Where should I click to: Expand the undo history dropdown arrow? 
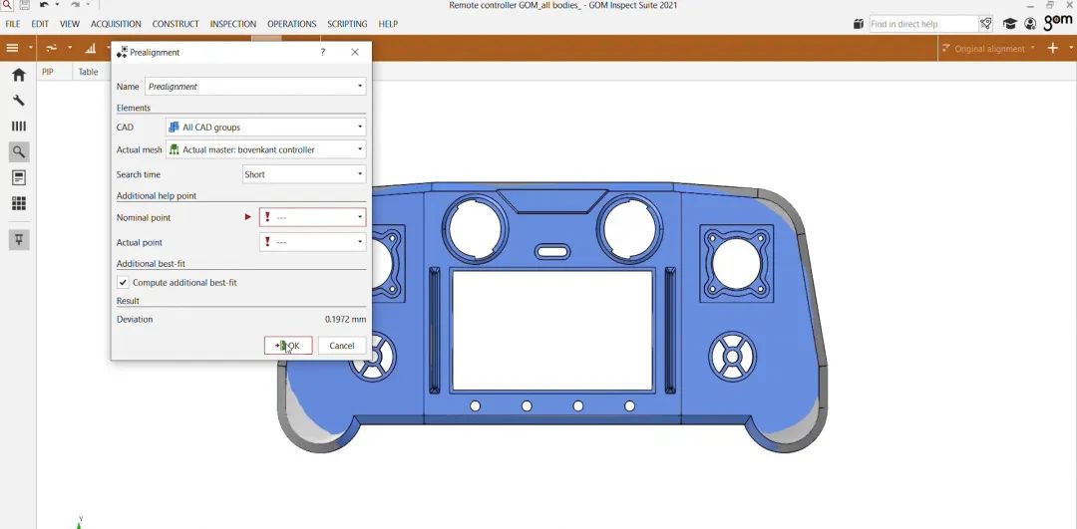56,5
